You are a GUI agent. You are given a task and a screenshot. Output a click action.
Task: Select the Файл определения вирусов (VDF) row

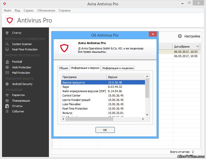click(103, 91)
